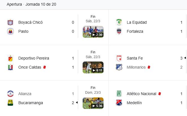Screen dimensions: 187x116
Task: Play the 6:11 Pereira vs Once Caldas highlights
Action: point(93,67)
